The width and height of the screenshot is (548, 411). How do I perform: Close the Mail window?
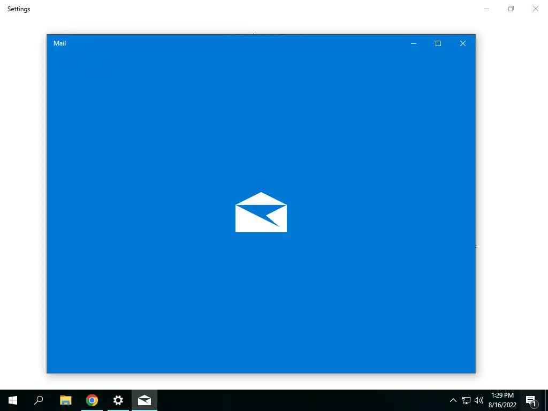point(463,43)
